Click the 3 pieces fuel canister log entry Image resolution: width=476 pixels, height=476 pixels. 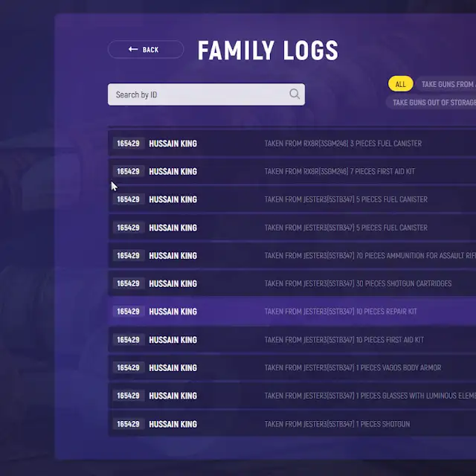(x=343, y=144)
